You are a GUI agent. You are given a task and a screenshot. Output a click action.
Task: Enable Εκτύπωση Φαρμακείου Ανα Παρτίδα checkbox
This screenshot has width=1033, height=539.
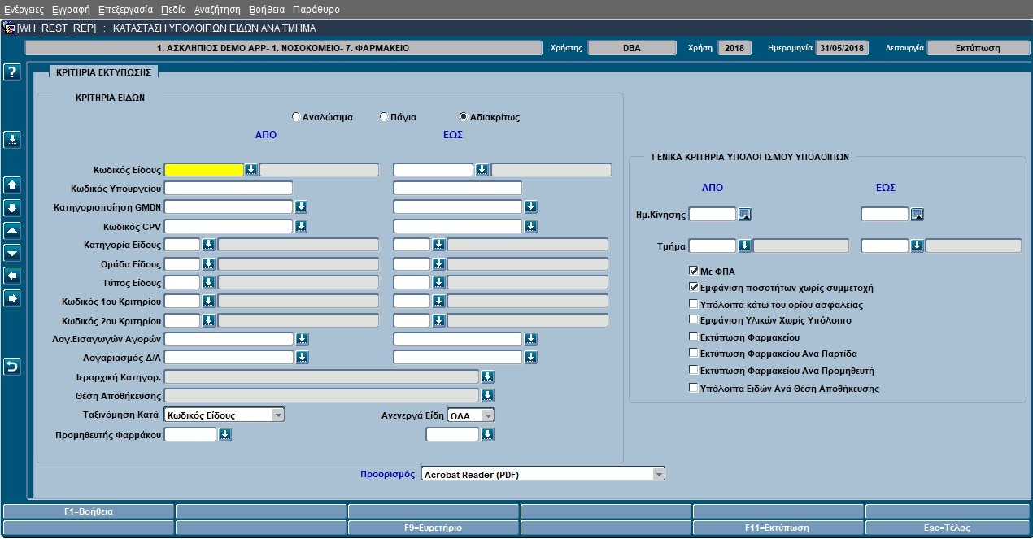click(694, 354)
